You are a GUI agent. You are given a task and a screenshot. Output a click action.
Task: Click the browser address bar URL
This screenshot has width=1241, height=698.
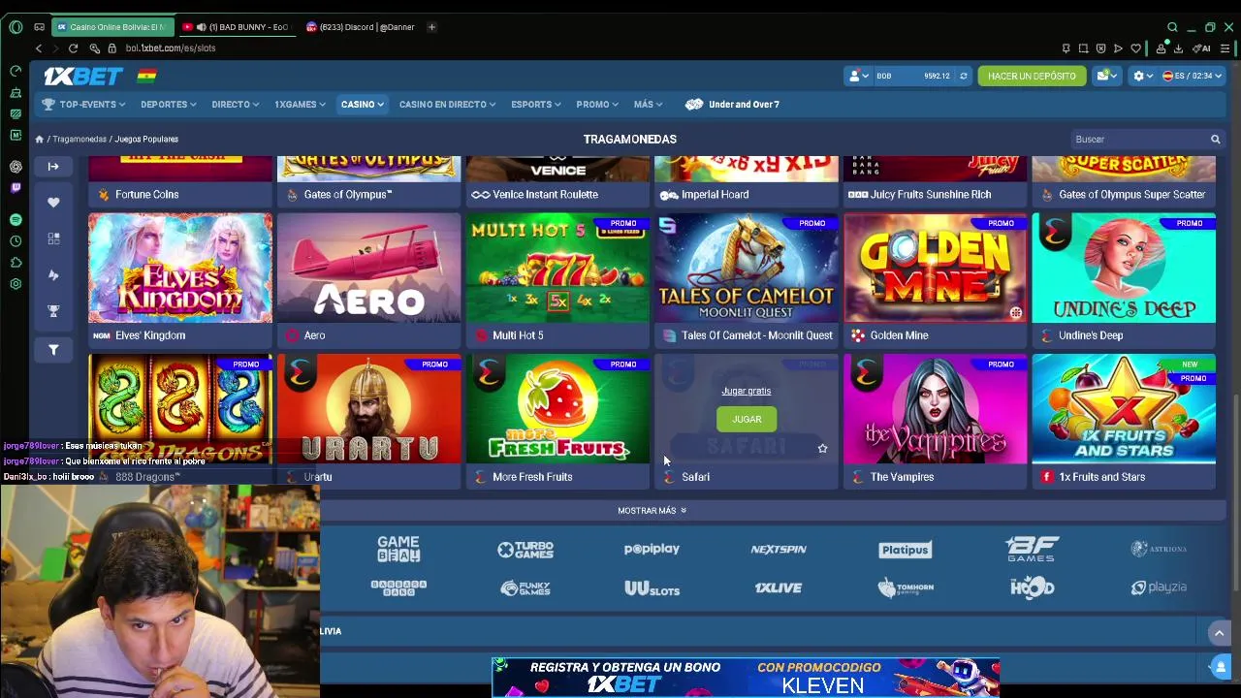click(171, 48)
